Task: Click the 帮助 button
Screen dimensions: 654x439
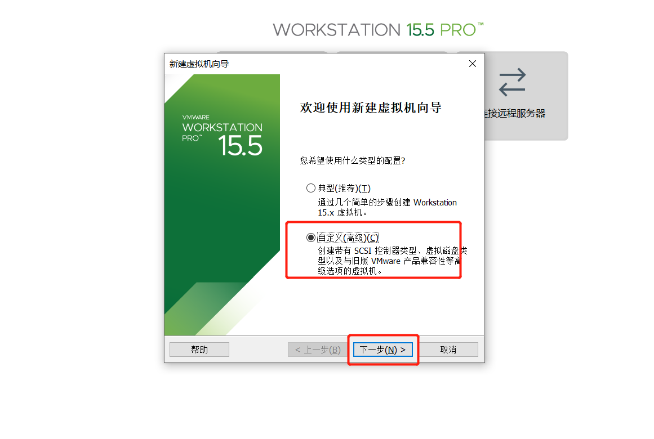Action: coord(199,350)
